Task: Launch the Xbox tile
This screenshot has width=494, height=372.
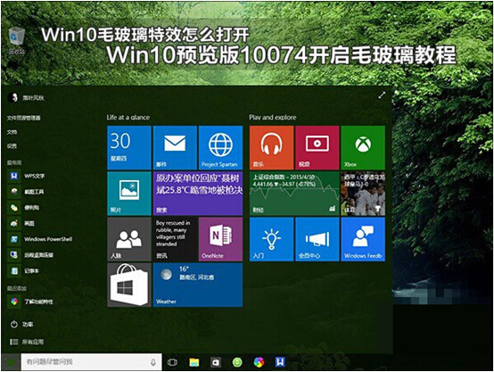Action: coord(363,147)
